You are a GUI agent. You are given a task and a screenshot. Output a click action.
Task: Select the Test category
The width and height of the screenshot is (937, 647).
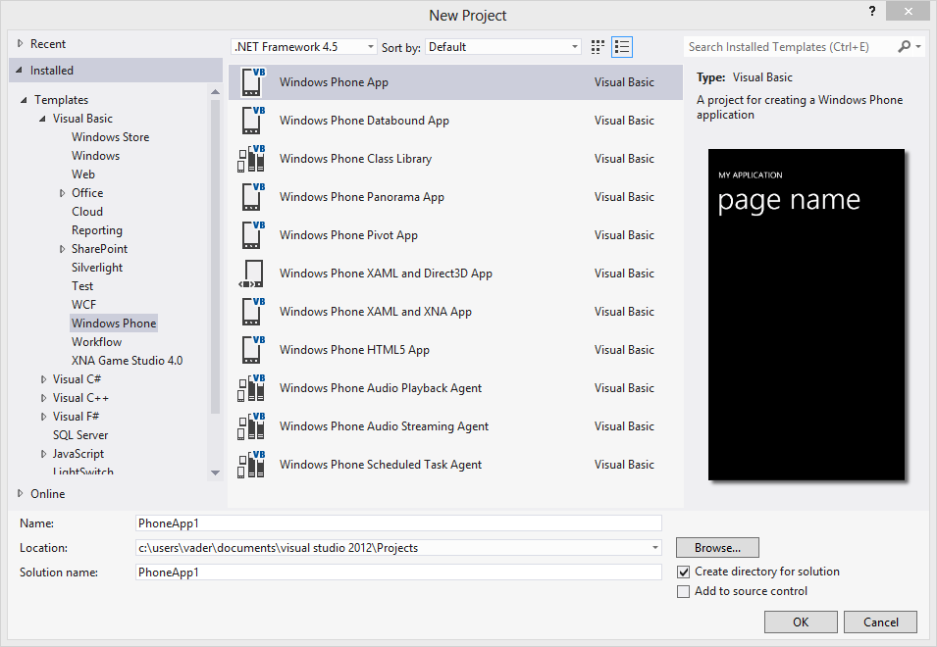82,286
